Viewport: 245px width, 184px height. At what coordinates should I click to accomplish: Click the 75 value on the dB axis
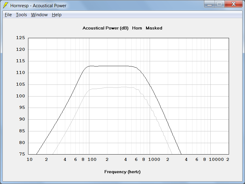coord(22,154)
